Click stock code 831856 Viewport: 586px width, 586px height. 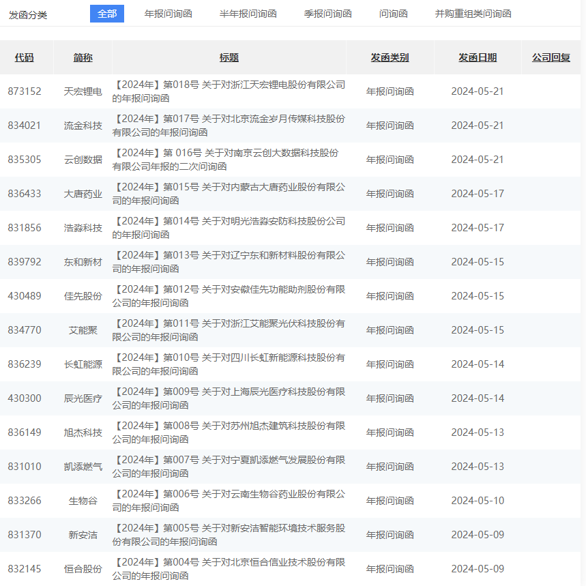(x=25, y=228)
